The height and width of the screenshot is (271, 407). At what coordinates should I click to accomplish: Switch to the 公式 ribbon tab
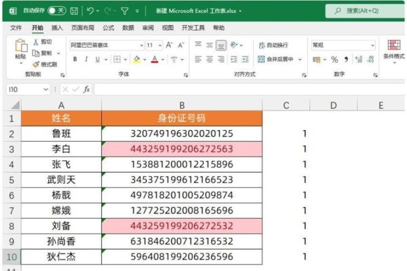[109, 28]
